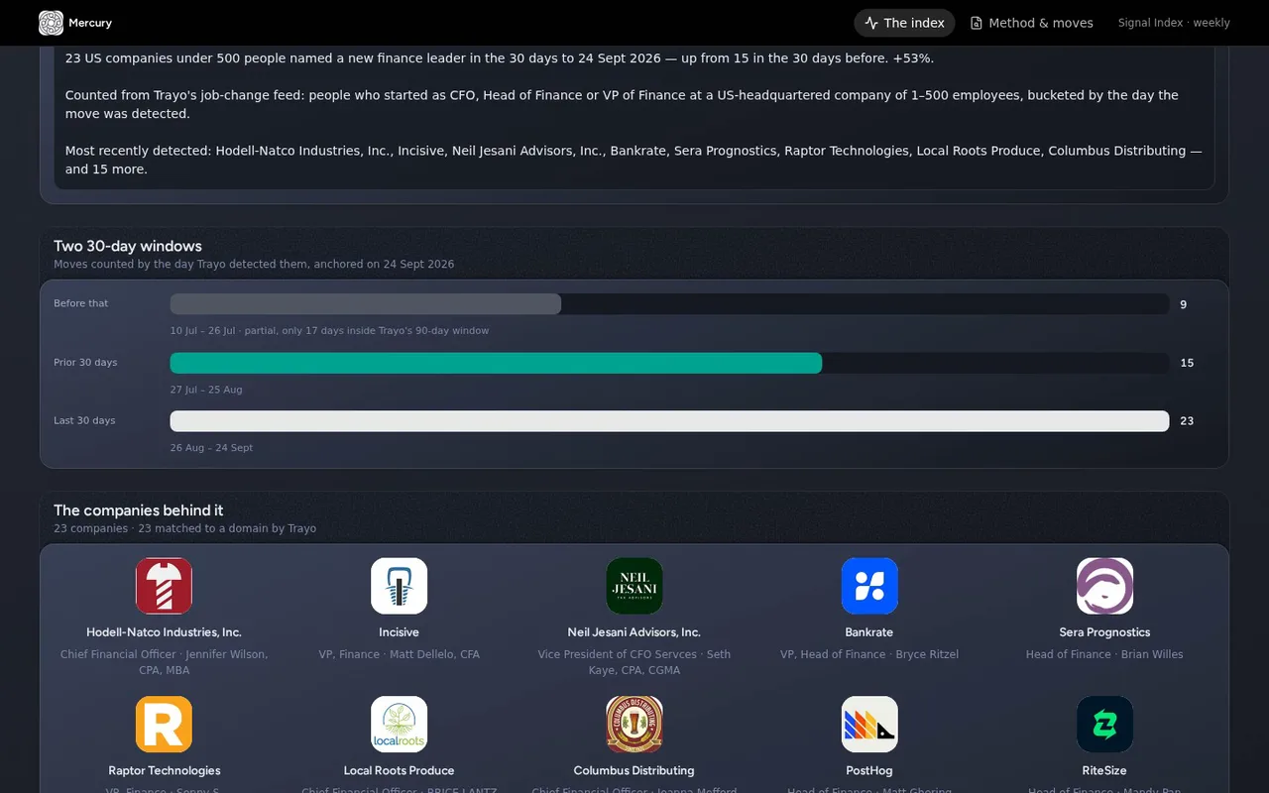
Task: Select the Columbus Distributing logo
Action: [x=634, y=725]
